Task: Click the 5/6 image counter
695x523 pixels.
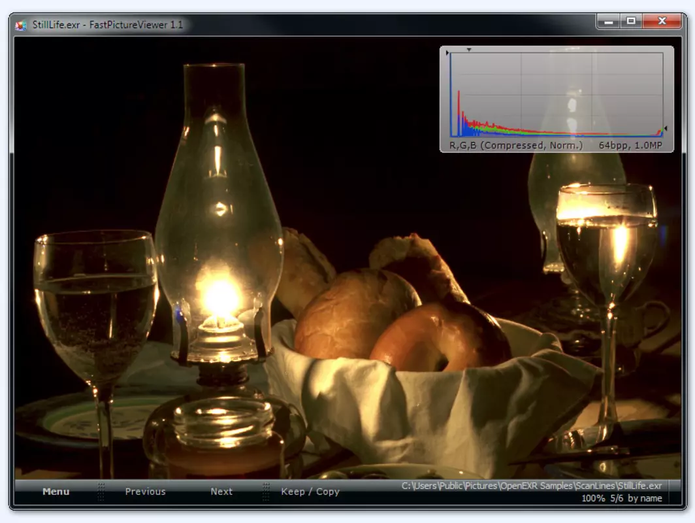Action: [x=617, y=498]
